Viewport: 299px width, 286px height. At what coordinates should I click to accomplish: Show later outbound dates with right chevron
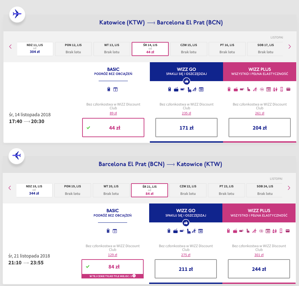[x=290, y=46]
